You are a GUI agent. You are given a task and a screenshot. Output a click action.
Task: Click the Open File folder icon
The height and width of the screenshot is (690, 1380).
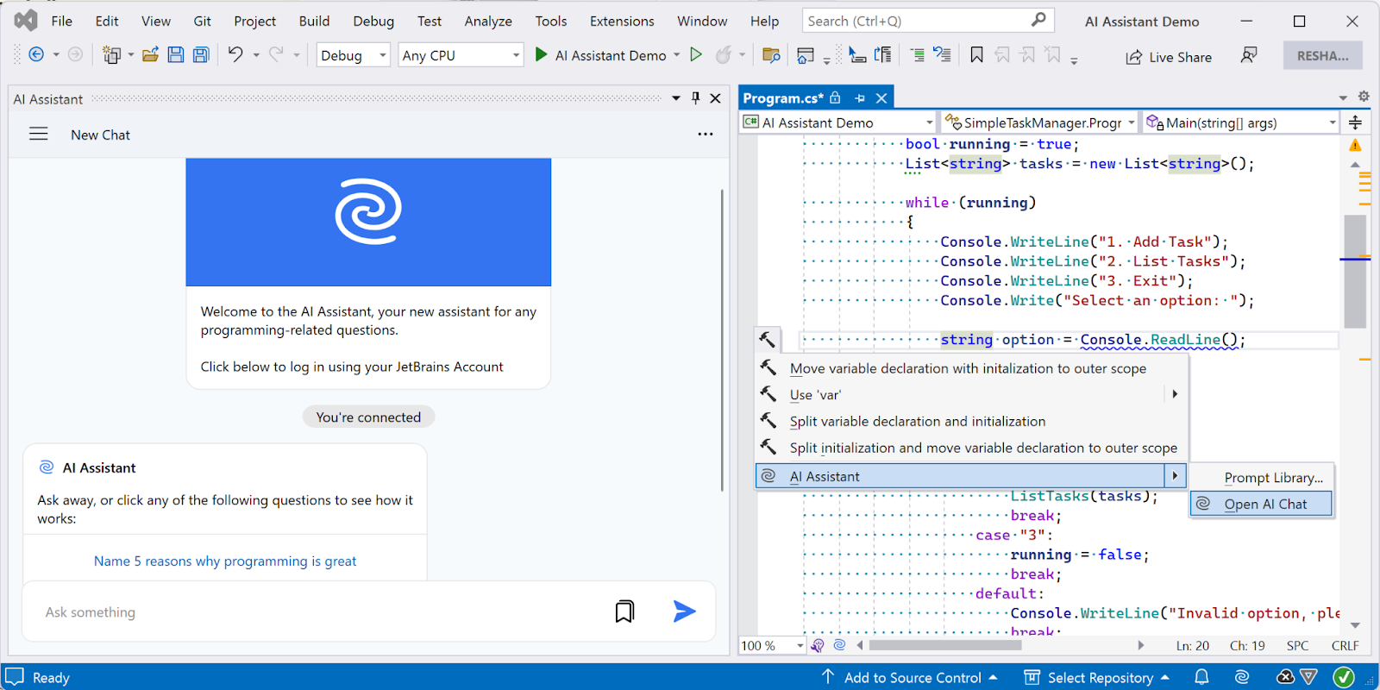tap(150, 55)
